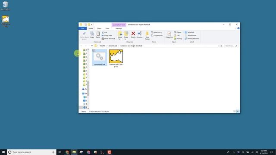276x155 pixels.
Task: Expand the New item dropdown
Action: (x=157, y=32)
